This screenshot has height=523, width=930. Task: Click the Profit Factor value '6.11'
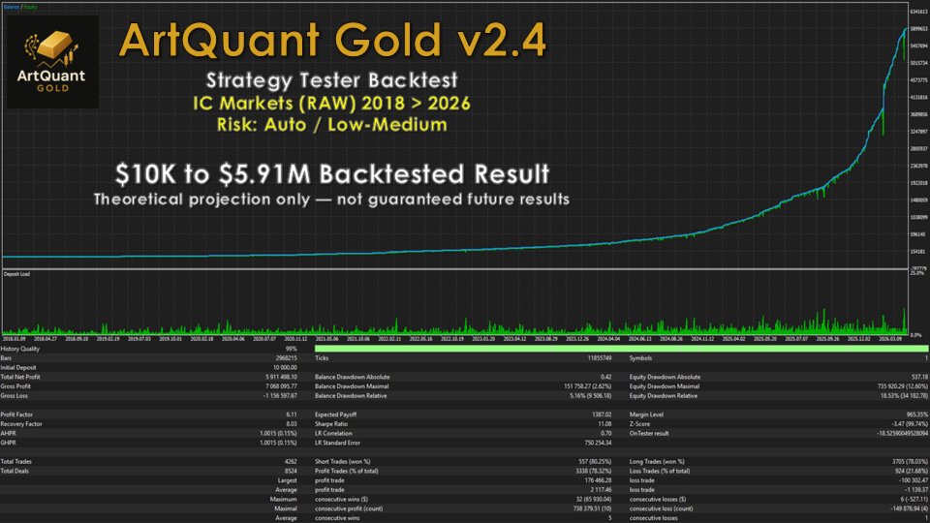point(292,415)
